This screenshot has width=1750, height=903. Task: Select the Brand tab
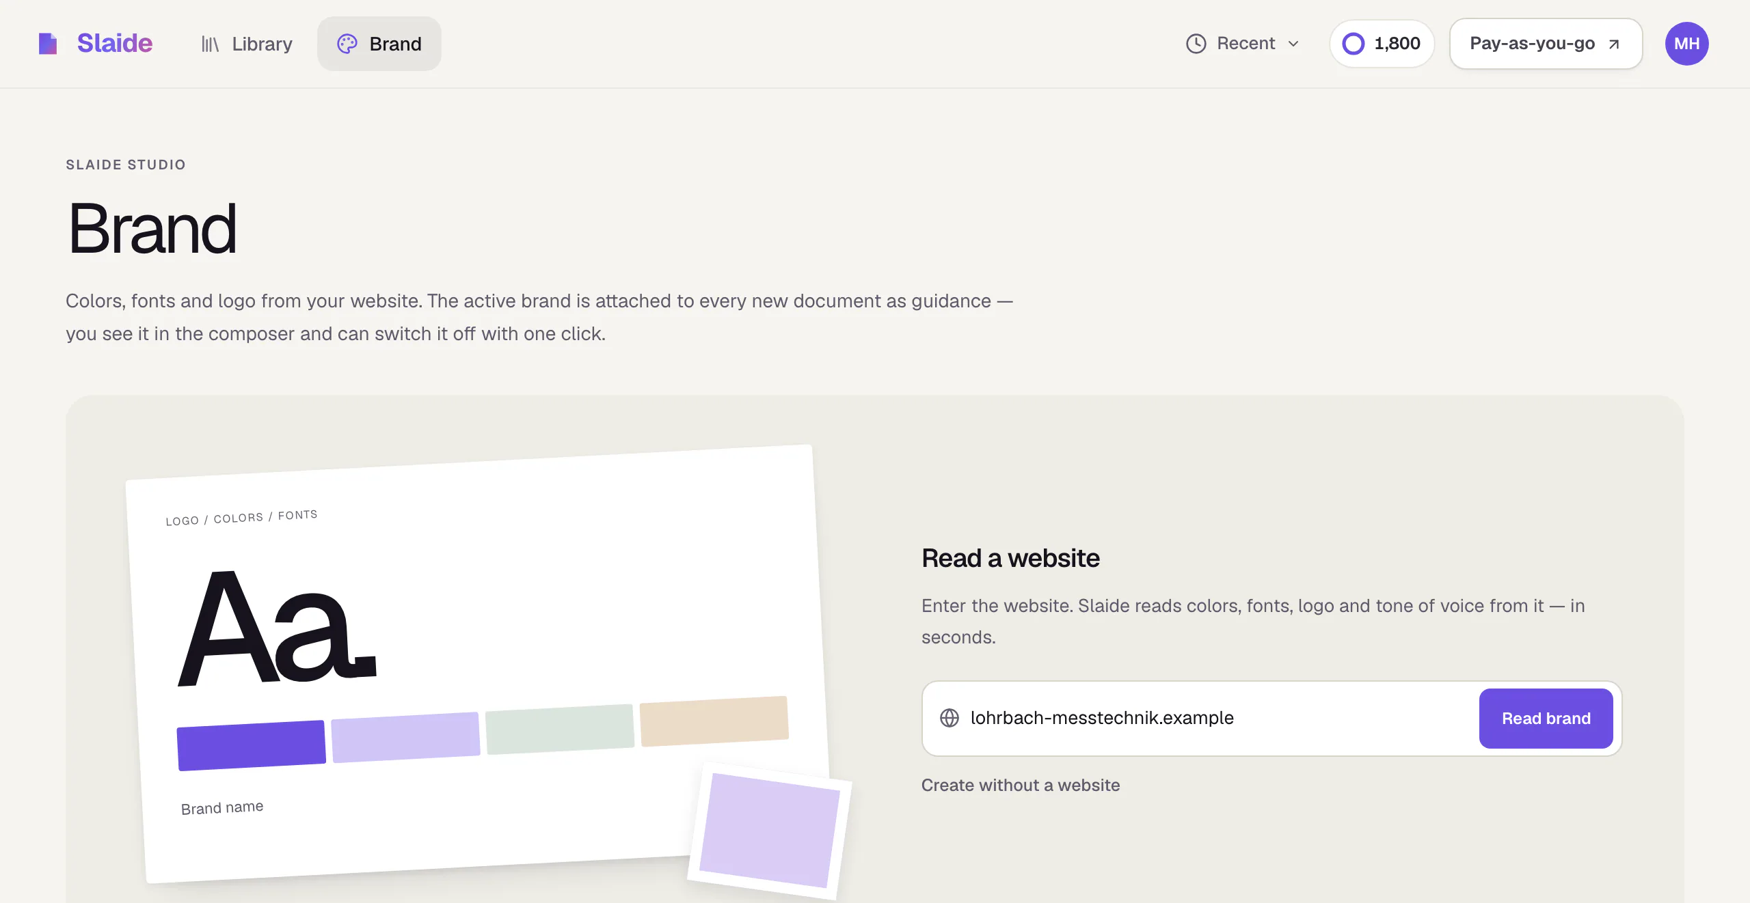point(379,44)
